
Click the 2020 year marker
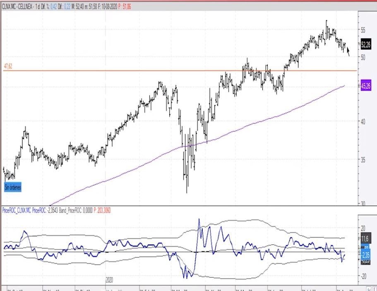coord(109,280)
